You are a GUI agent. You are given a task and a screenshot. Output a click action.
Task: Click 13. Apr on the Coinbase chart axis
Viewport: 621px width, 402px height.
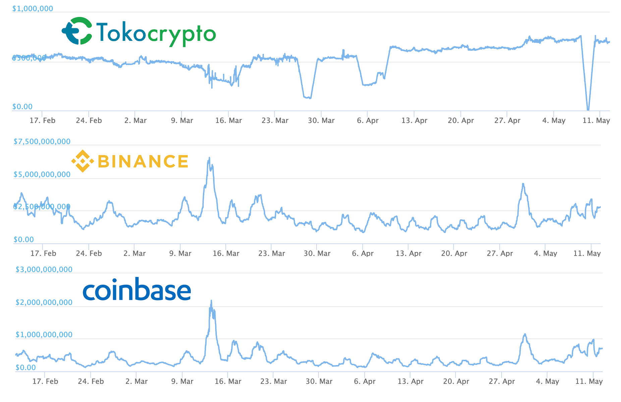(x=410, y=382)
